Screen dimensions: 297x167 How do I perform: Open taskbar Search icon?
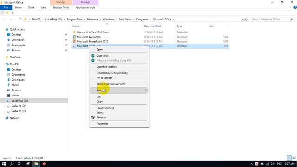[x=12, y=164]
